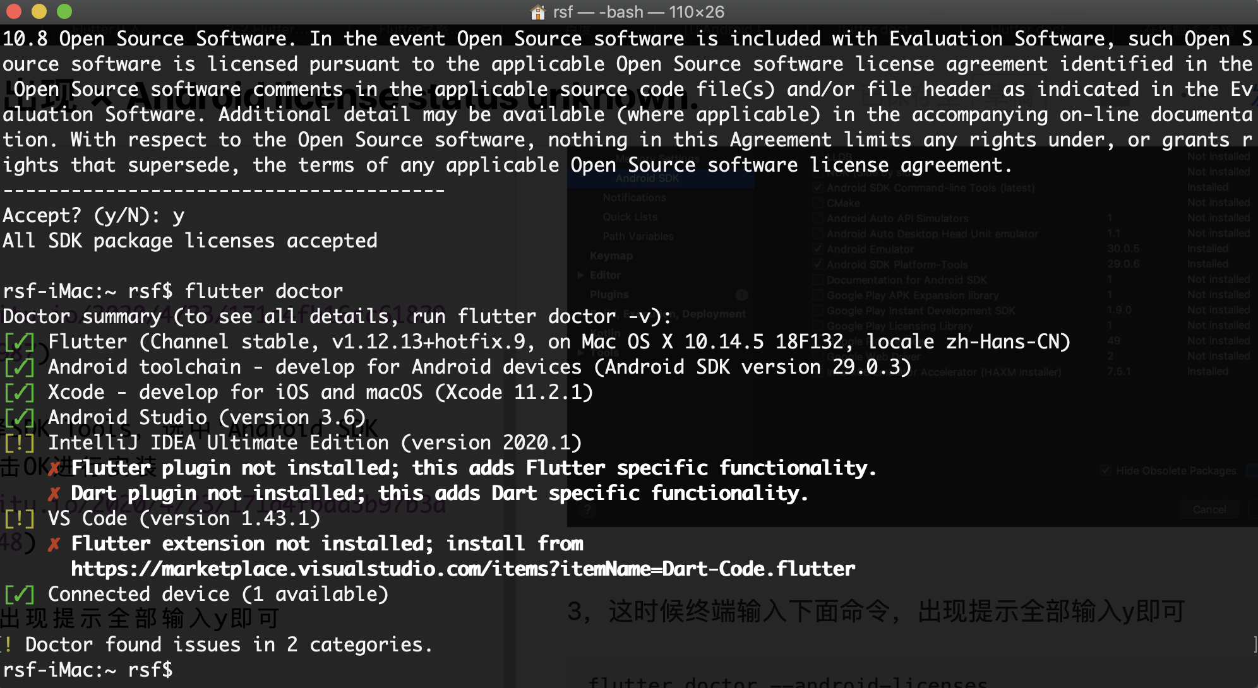Select Path Variables in the settings sidebar

point(638,236)
